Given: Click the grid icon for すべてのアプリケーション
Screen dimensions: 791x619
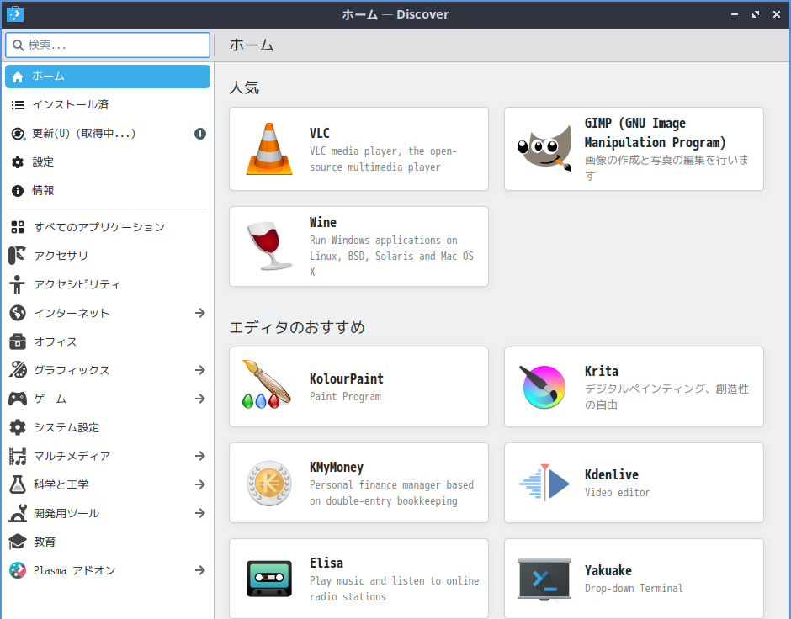Looking at the screenshot, I should (18, 227).
